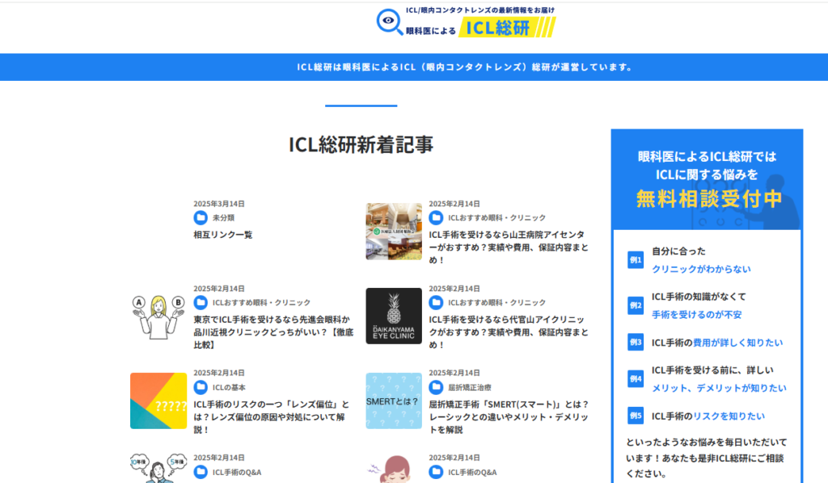The image size is (828, 483).
Task: Click folder icon beside ICLの基本 category
Action: pyautogui.click(x=201, y=388)
